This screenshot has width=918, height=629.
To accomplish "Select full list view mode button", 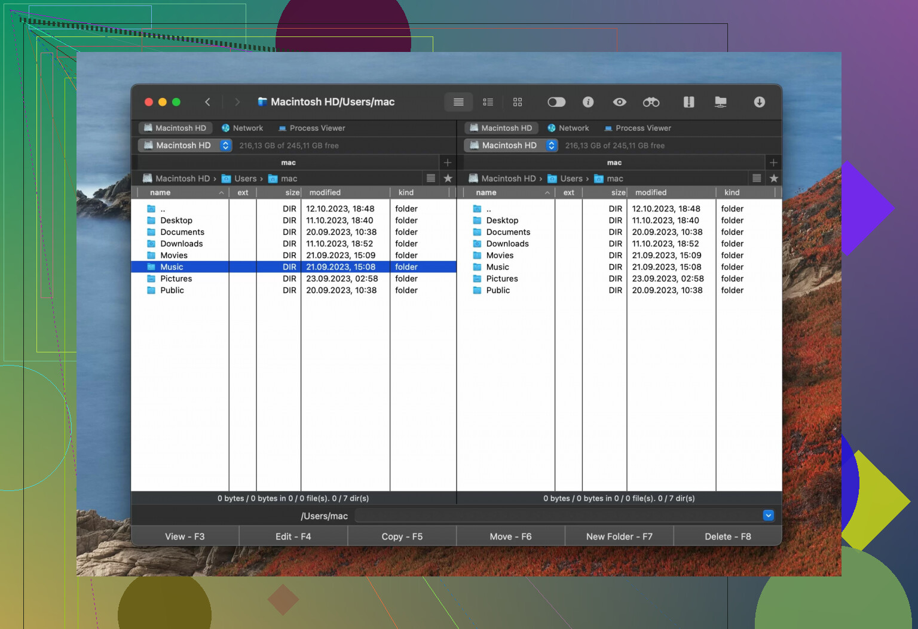I will [x=458, y=102].
